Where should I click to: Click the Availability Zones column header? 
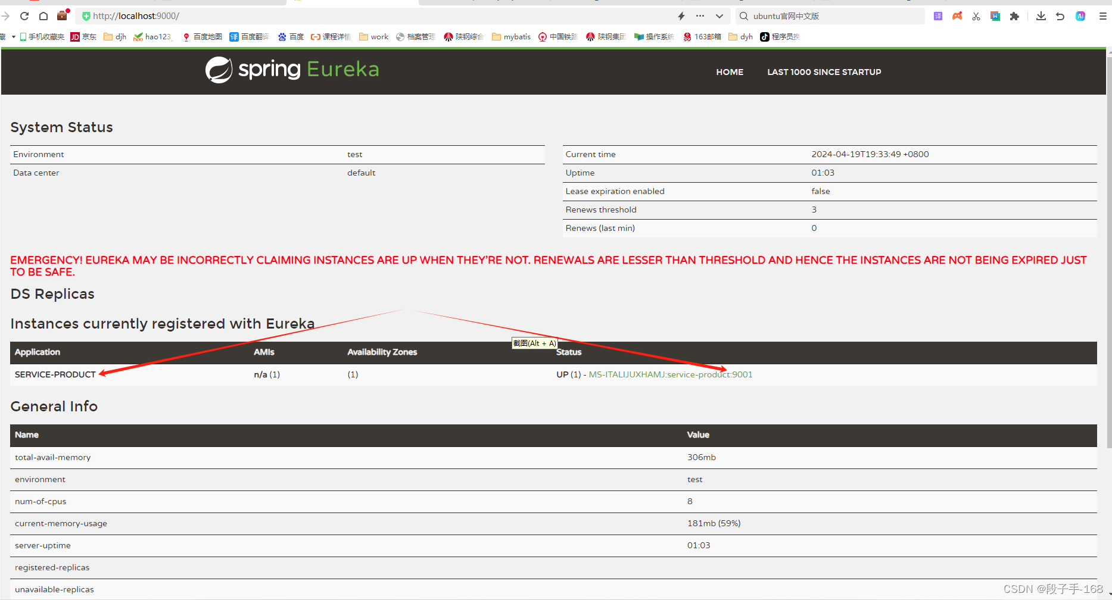coord(382,352)
